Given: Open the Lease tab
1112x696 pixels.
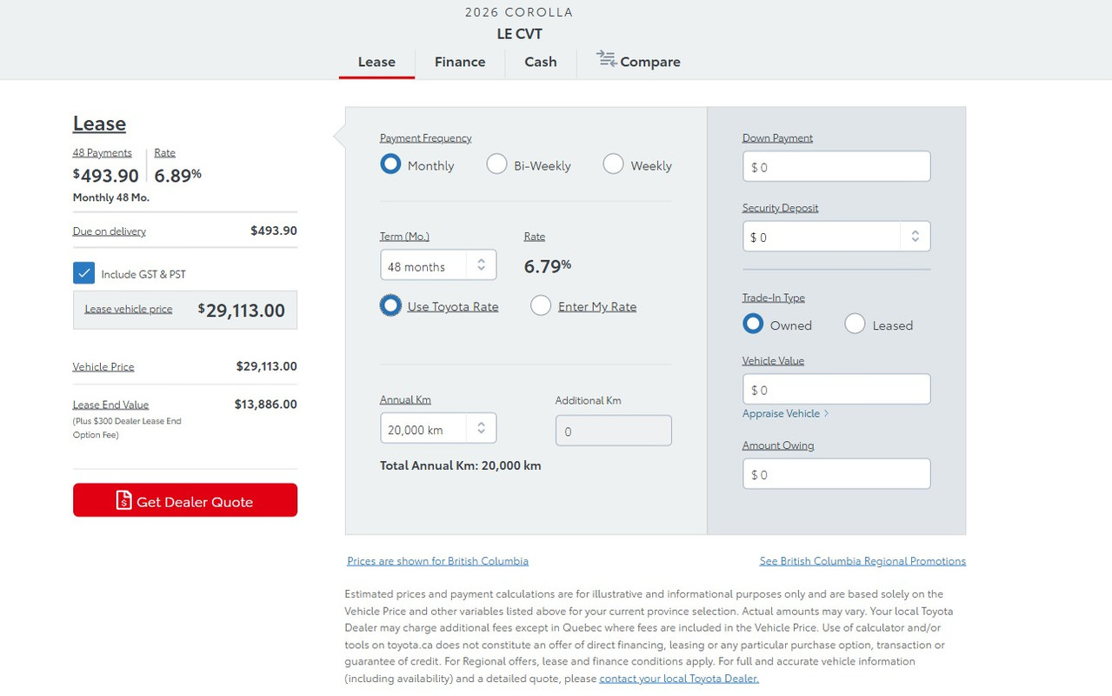Looking at the screenshot, I should point(376,61).
